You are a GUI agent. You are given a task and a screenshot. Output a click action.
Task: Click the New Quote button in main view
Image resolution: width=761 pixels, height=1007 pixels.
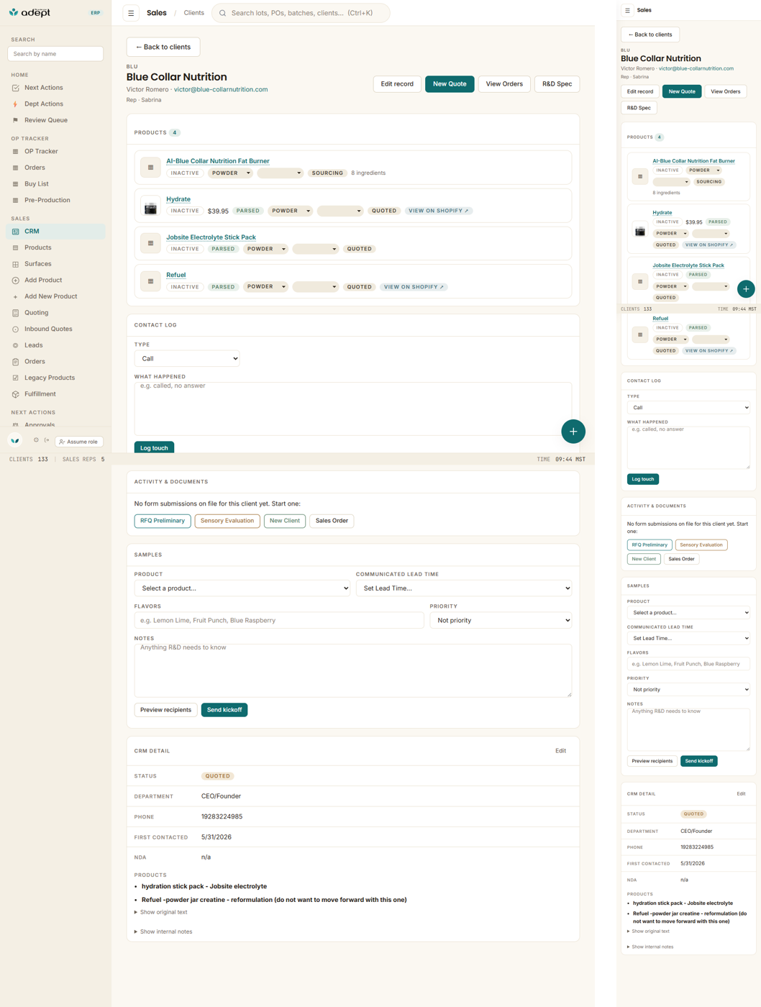[x=450, y=84]
